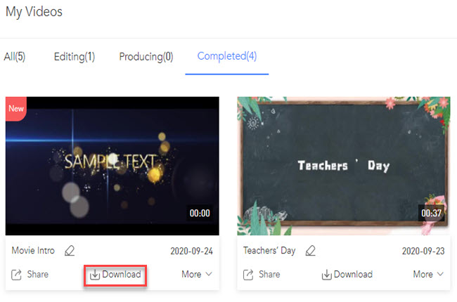
Task: Click the 00:00 duration label on Movie Intro
Action: [x=200, y=212]
